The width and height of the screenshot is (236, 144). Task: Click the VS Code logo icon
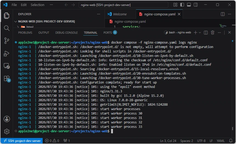[5, 5]
